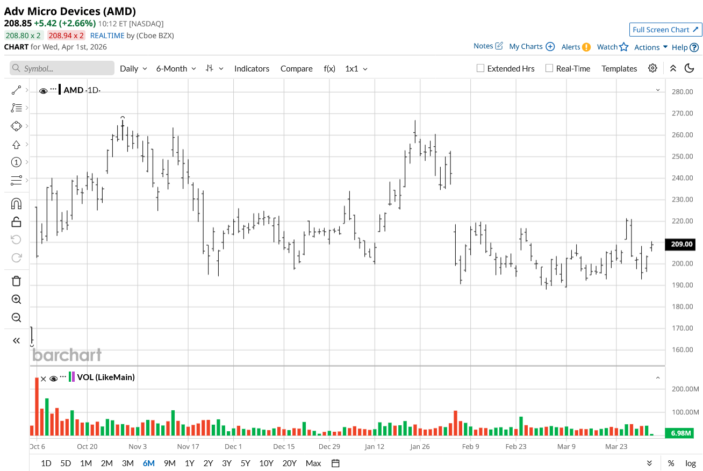703x471 pixels.
Task: Collapse the drawing tools sidebar
Action: tap(16, 340)
